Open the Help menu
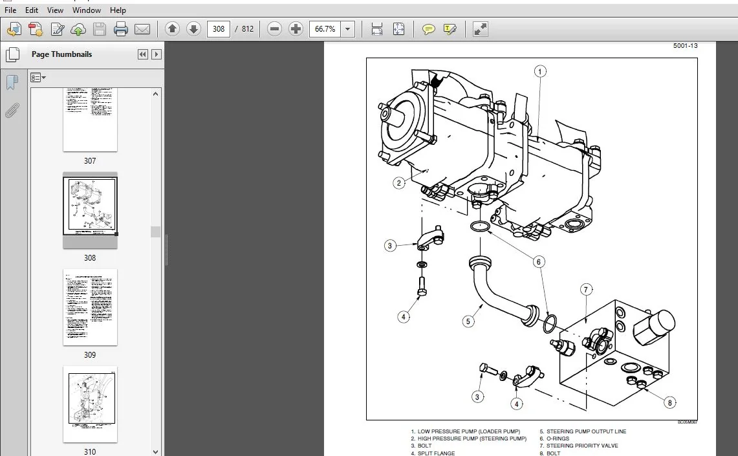 click(x=118, y=10)
